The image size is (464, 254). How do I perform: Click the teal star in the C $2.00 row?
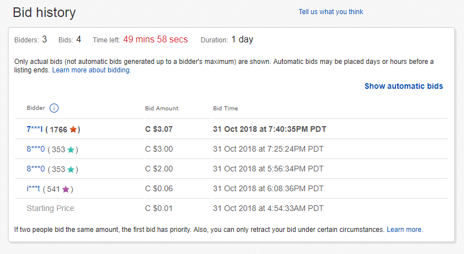click(71, 169)
